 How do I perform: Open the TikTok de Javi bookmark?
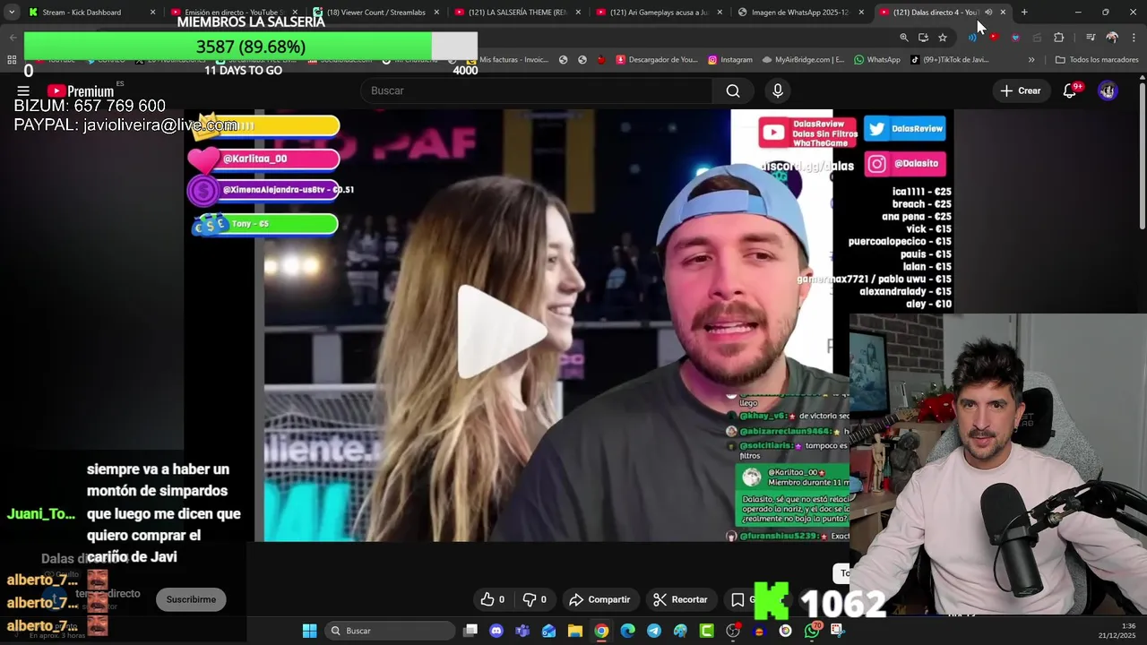(949, 60)
